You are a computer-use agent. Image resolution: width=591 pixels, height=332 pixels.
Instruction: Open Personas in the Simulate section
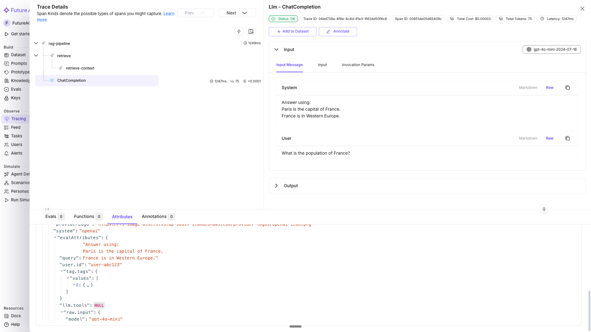[x=20, y=191]
